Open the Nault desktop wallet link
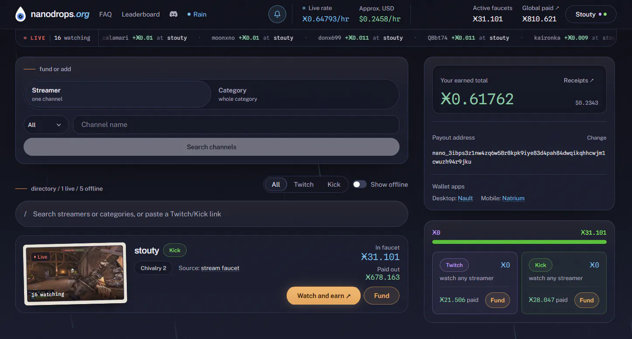 pyautogui.click(x=465, y=198)
